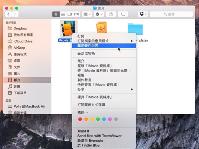Choose 顯示套件內容 in the context menu
199x149 pixels.
point(104,46)
